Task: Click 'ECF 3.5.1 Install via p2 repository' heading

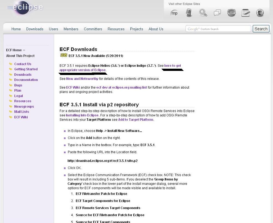Action: tap(99, 105)
